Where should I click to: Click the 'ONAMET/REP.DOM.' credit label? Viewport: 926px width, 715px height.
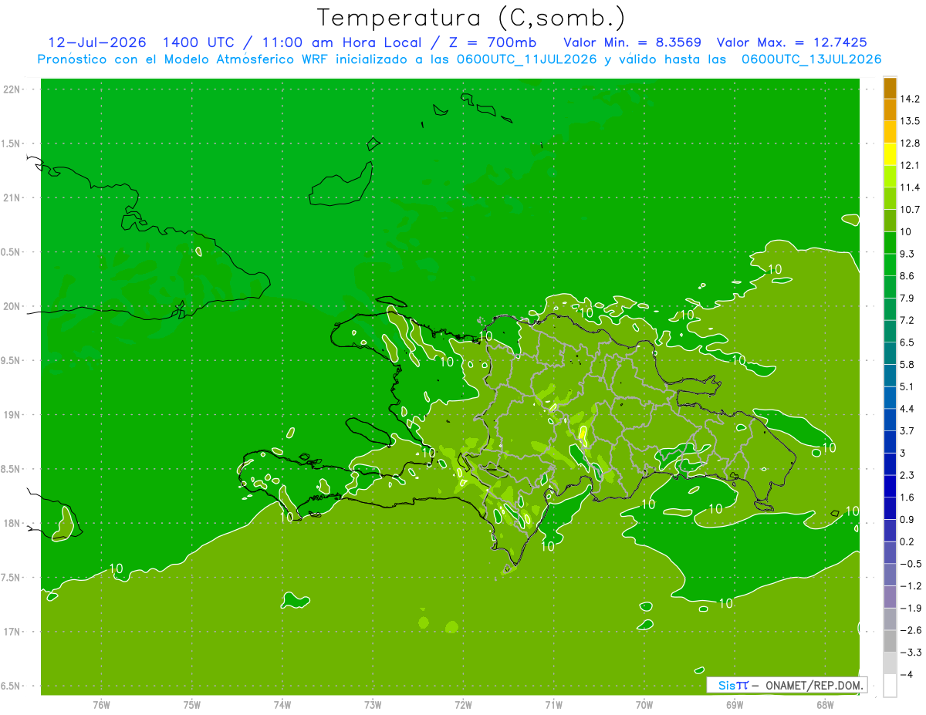tap(813, 685)
